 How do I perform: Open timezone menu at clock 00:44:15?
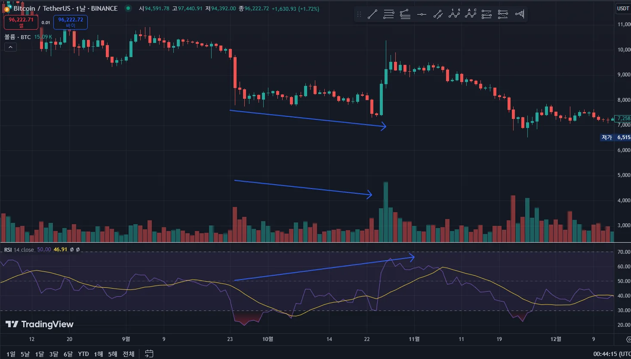612,354
